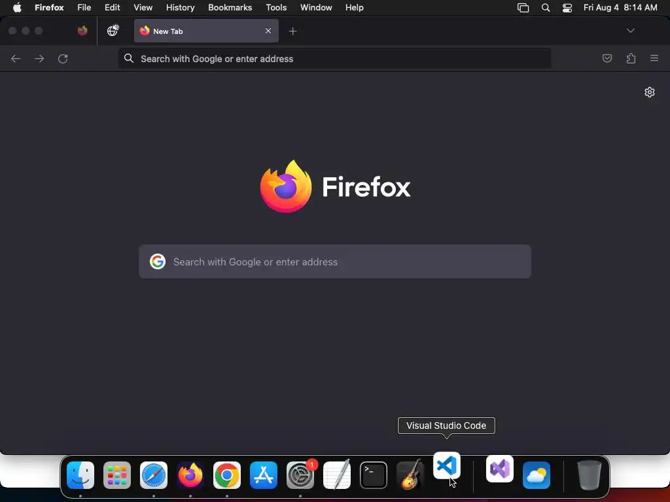This screenshot has width=670, height=502.
Task: Close the New Tab tab
Action: click(268, 31)
